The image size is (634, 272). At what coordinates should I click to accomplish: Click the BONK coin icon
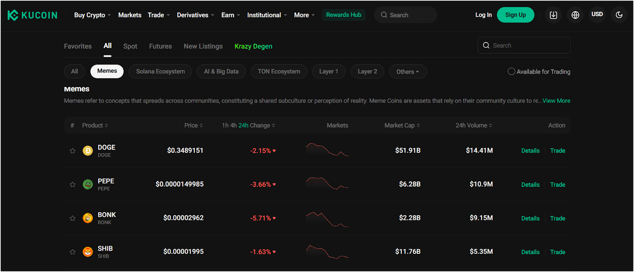(88, 218)
